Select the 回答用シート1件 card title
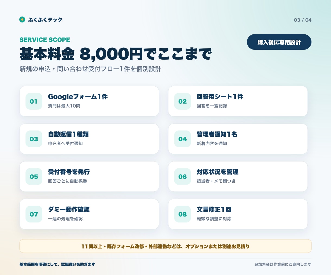Image resolution: width=331 pixels, height=275 pixels. (220, 97)
